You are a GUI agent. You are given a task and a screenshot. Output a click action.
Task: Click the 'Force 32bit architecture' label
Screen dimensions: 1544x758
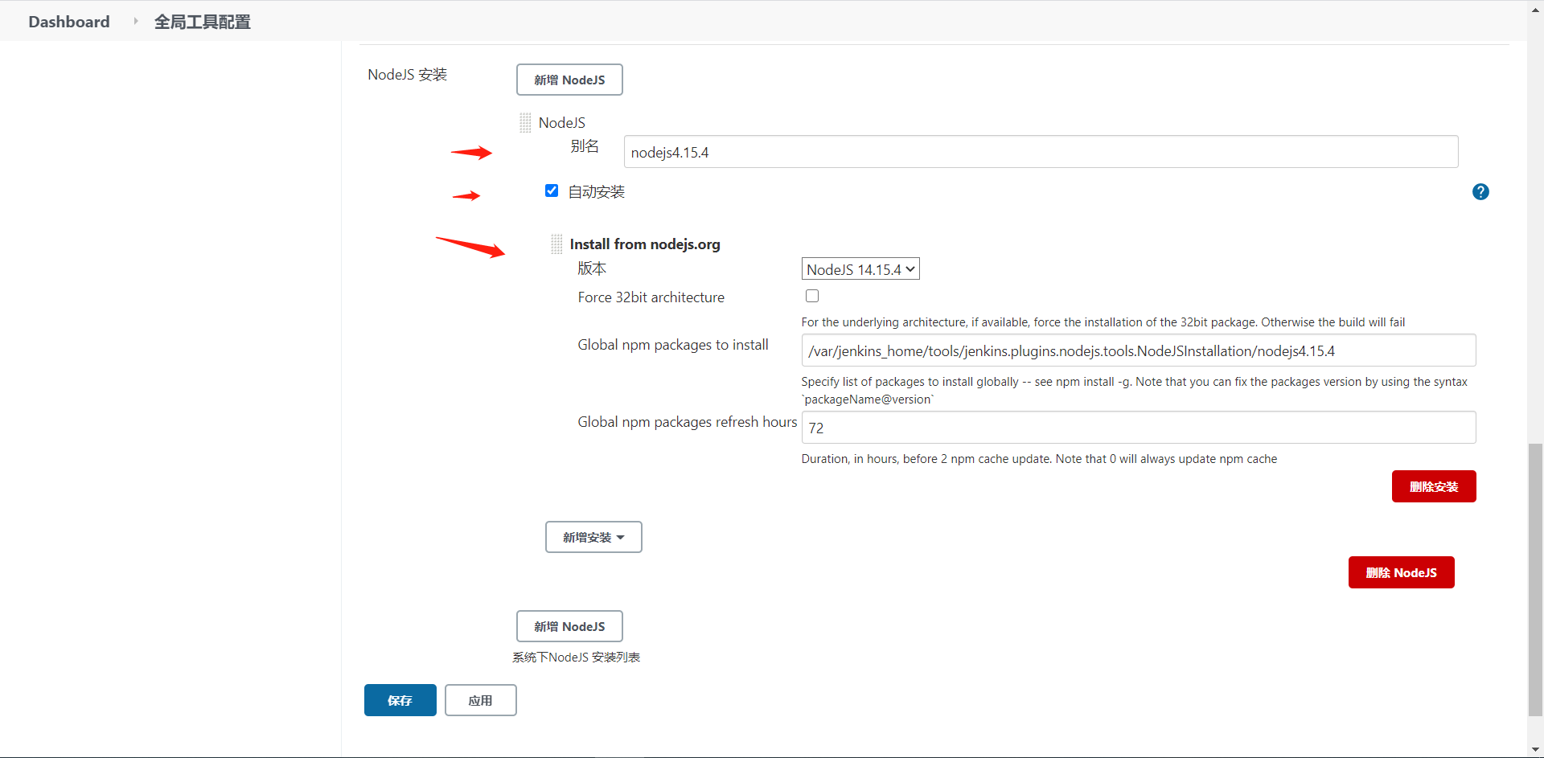click(651, 297)
